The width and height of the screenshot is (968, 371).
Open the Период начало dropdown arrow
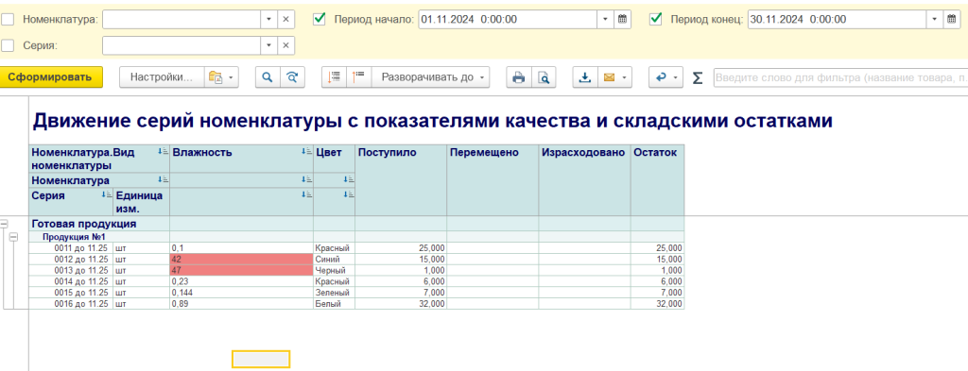coord(605,19)
